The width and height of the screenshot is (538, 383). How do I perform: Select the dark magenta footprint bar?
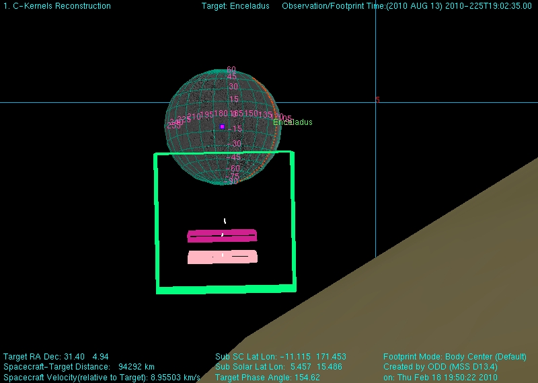pyautogui.click(x=222, y=235)
